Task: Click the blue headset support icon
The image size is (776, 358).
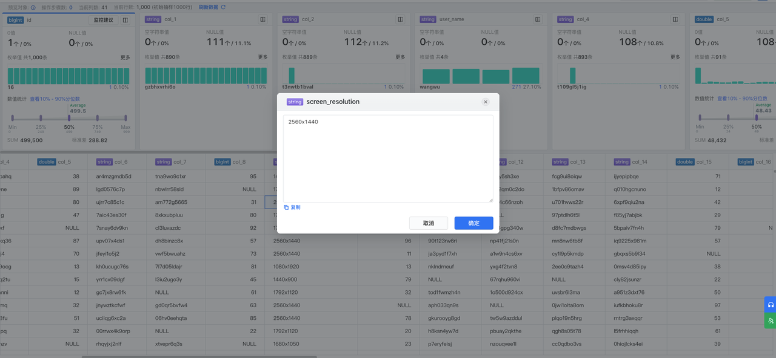Action: pos(771,305)
